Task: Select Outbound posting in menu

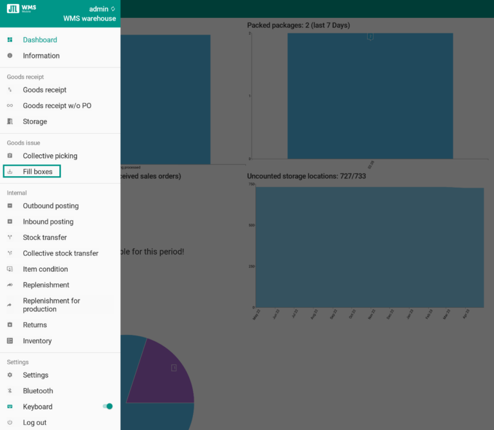Action: (x=50, y=206)
